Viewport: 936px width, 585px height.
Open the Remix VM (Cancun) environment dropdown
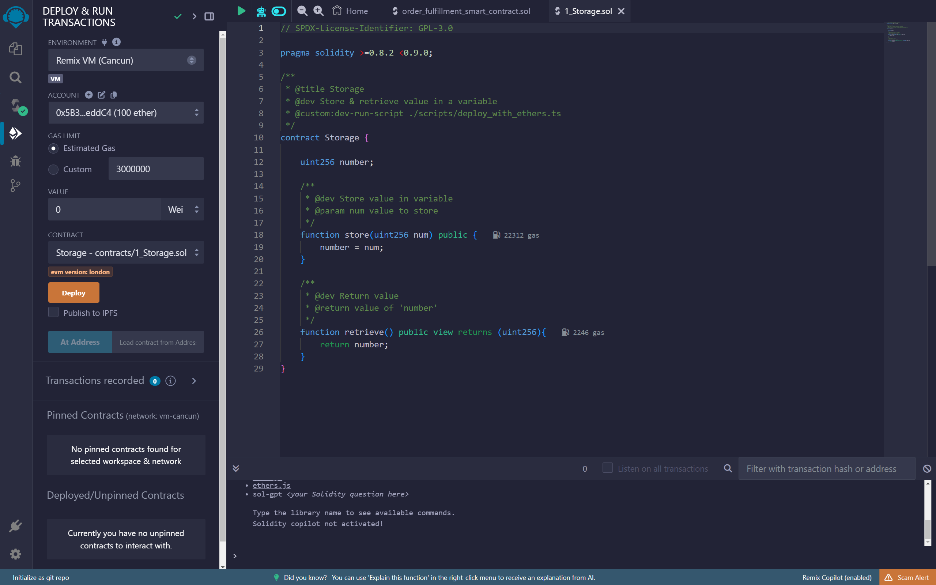pyautogui.click(x=126, y=60)
